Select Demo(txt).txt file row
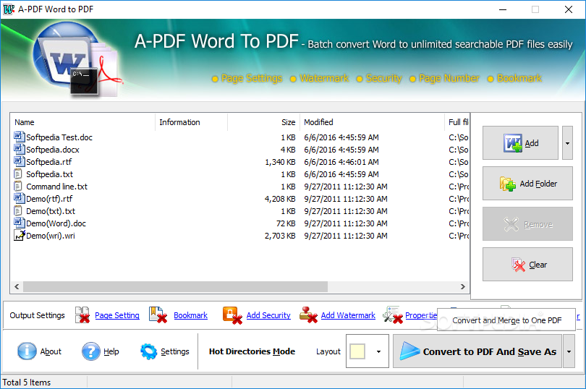 tap(239, 211)
